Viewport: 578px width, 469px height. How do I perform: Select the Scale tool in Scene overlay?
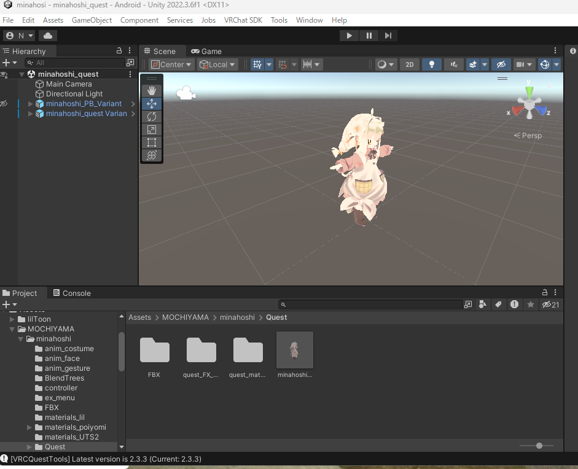point(152,130)
